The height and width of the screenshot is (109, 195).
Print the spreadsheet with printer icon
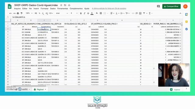click(18, 13)
